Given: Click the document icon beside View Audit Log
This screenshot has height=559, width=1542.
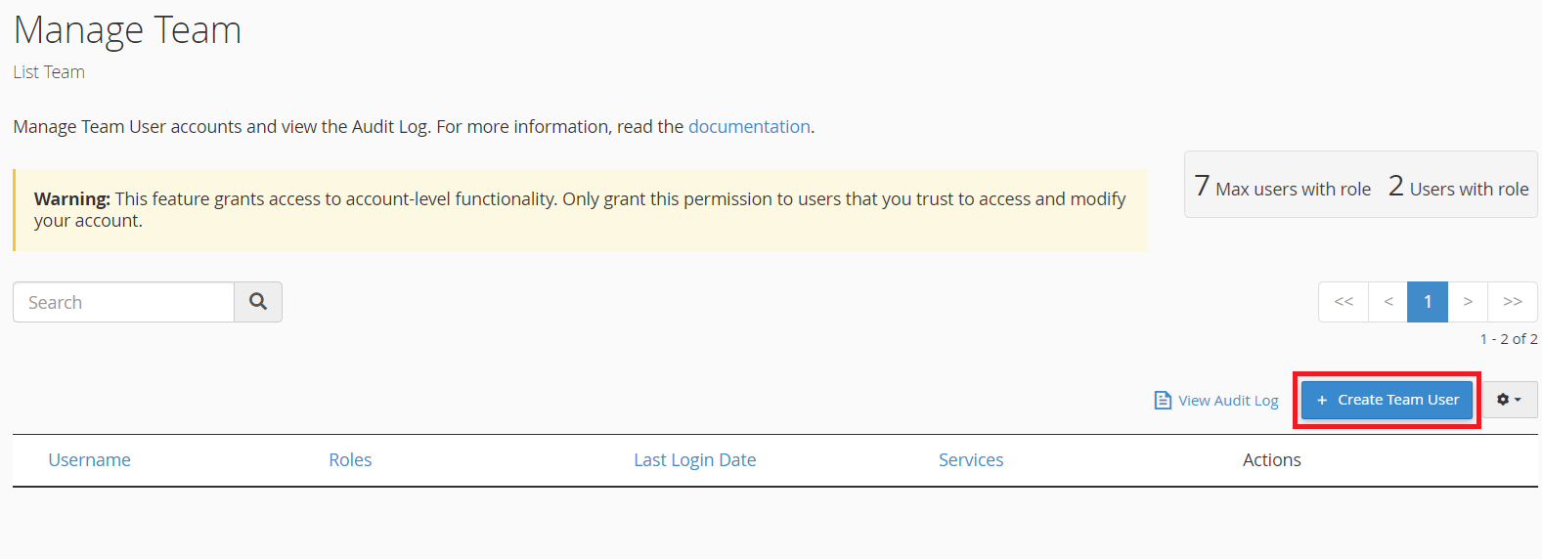Looking at the screenshot, I should pos(1163,401).
